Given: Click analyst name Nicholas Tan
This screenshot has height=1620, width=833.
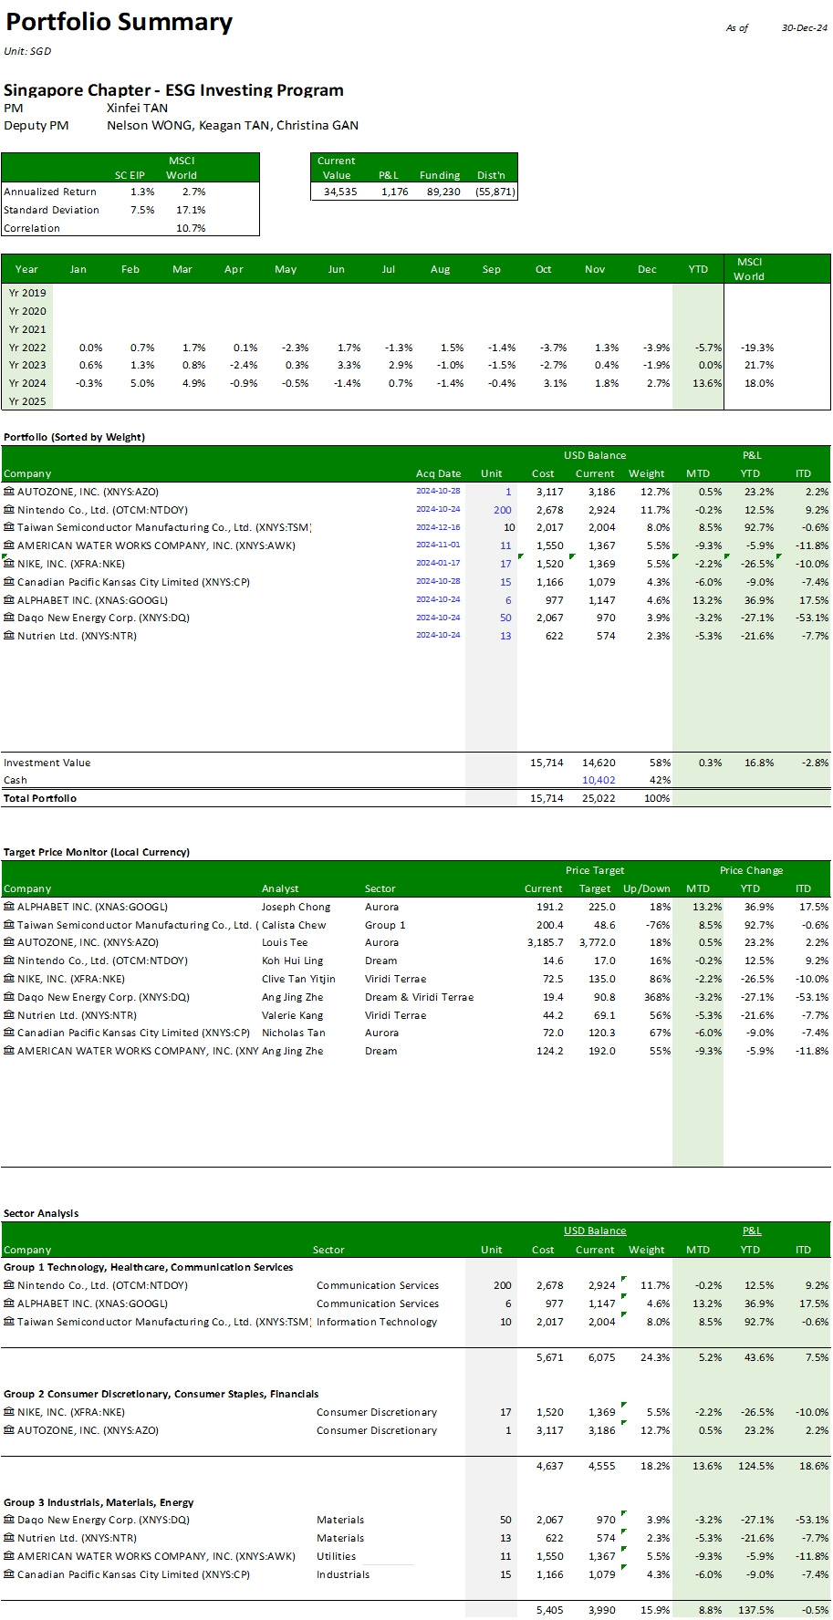Looking at the screenshot, I should click(x=293, y=1033).
